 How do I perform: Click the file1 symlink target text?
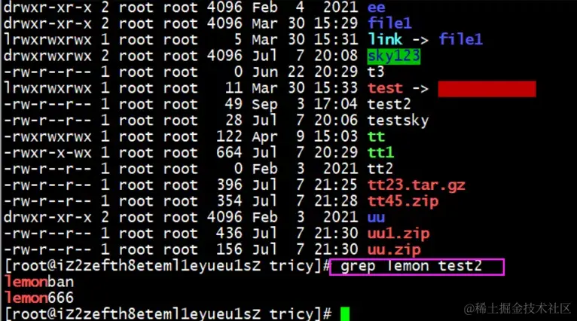tap(461, 39)
